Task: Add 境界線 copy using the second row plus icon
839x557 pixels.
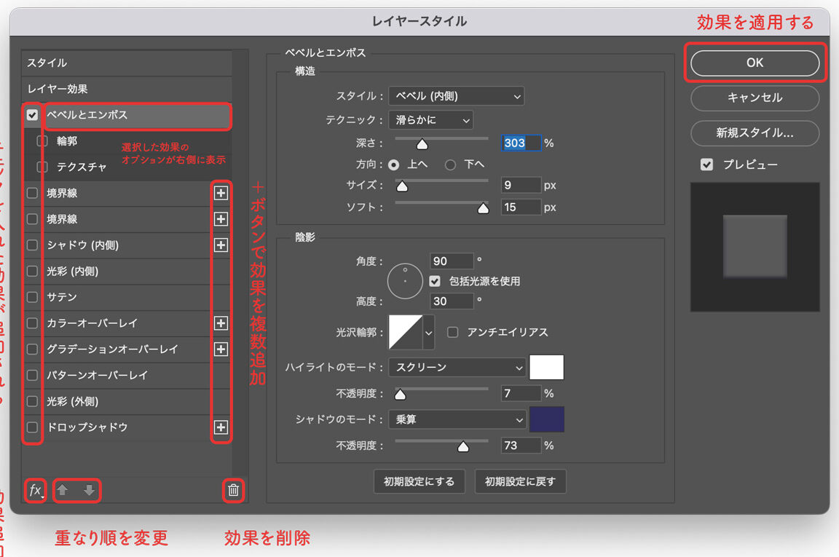Action: tap(221, 219)
